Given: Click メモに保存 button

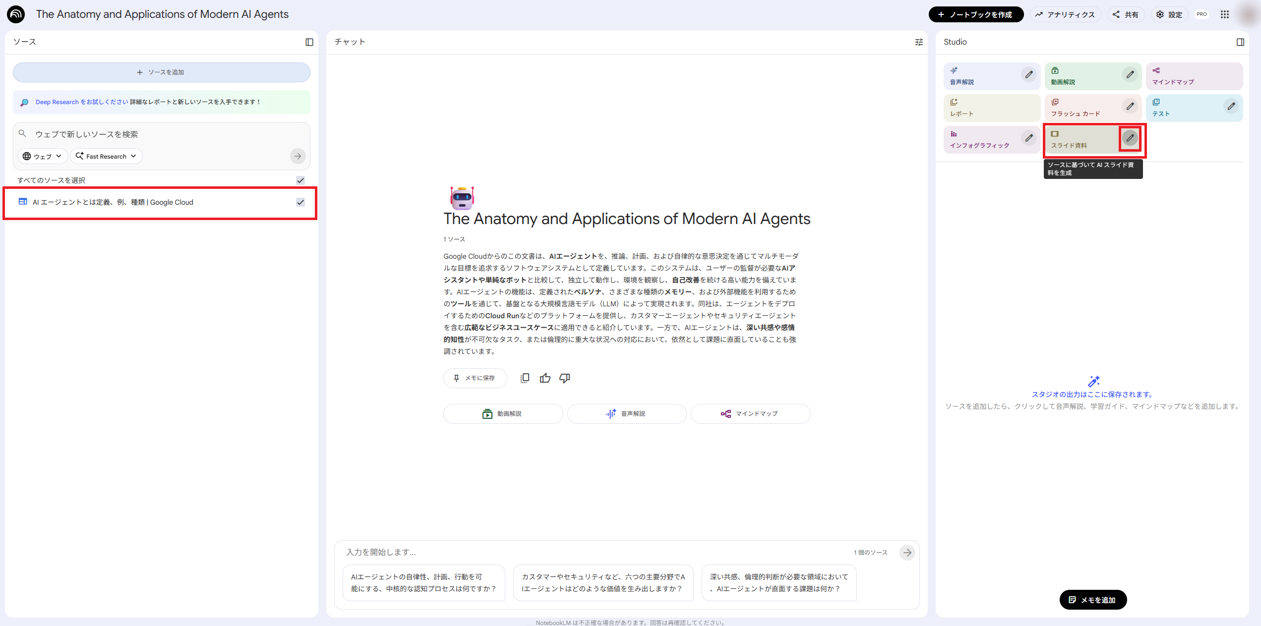Looking at the screenshot, I should pyautogui.click(x=475, y=378).
